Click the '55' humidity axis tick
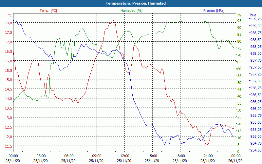The image size is (262, 164). (239, 76)
